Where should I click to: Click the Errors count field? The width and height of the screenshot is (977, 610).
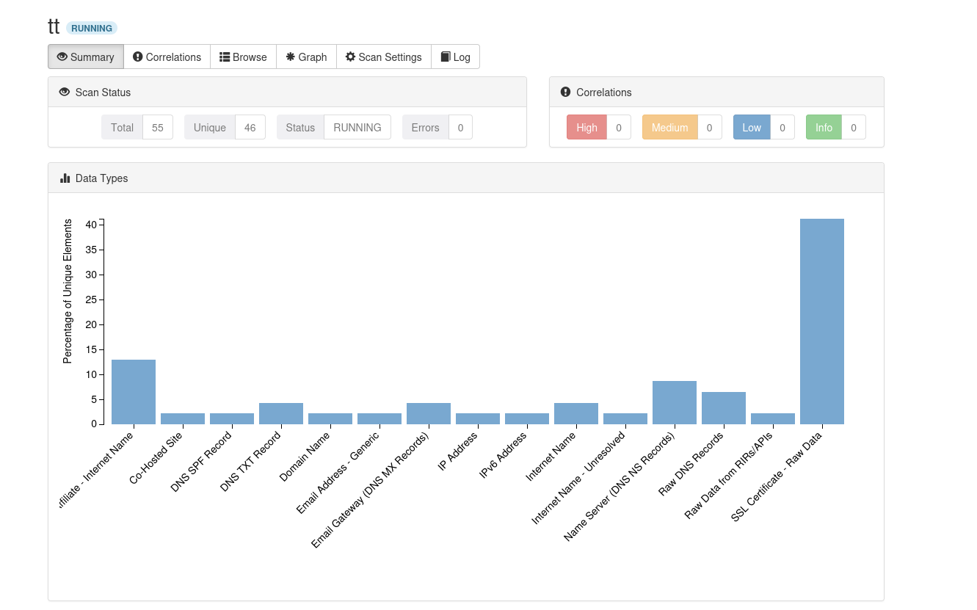[460, 127]
